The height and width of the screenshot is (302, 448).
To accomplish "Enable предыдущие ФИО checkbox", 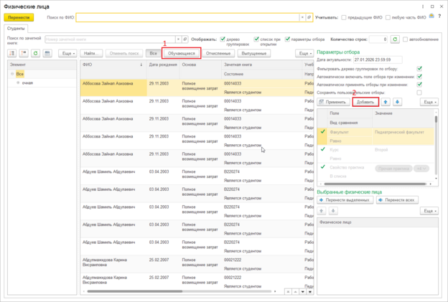I will [345, 16].
